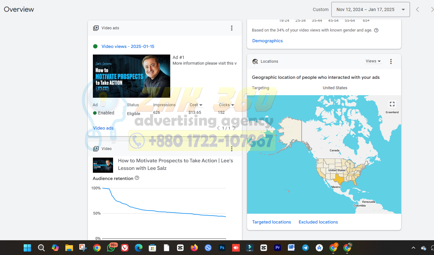Open Vivaldi browser from the taskbar
The height and width of the screenshot is (255, 434).
[125, 248]
